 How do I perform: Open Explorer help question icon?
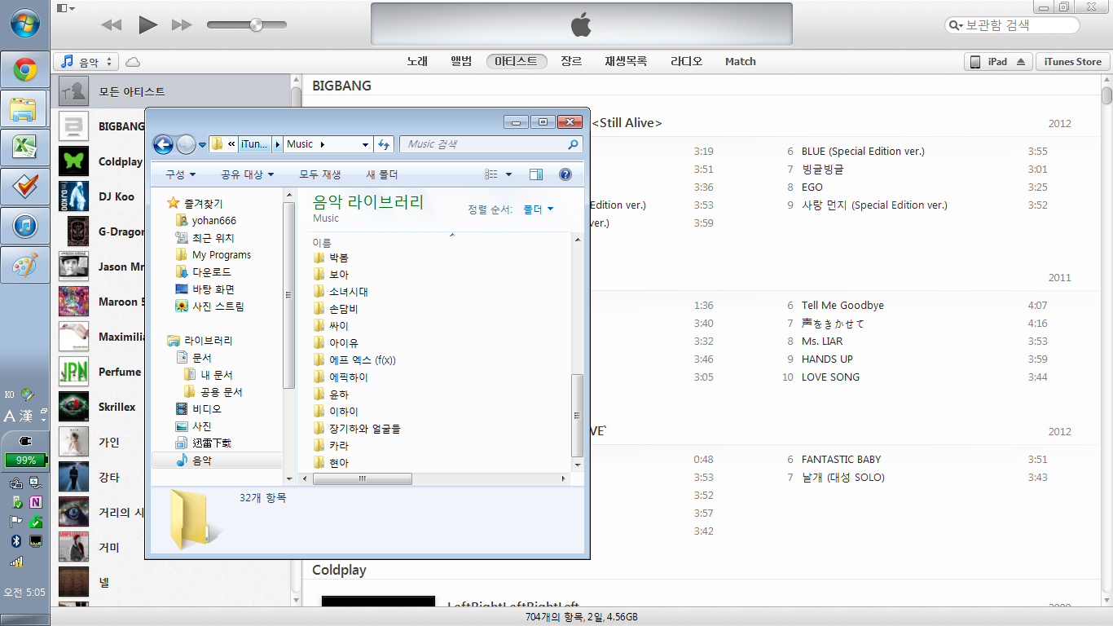[x=565, y=174]
